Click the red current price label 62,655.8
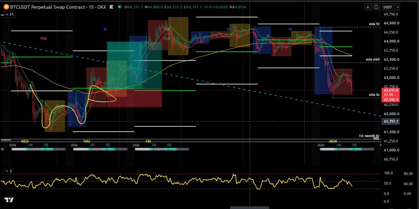Screen dimensions: 419x209 click(x=391, y=90)
